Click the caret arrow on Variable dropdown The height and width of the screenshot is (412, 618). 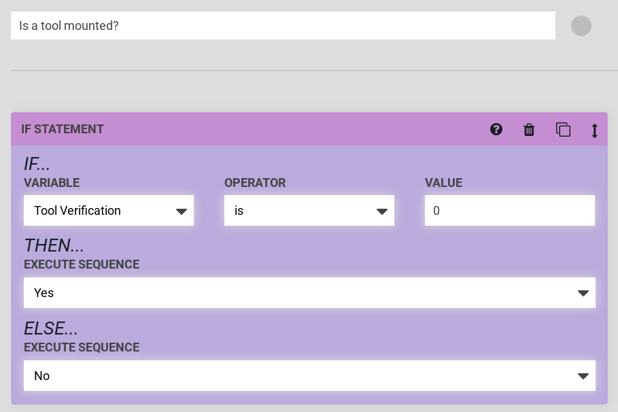[x=182, y=211]
